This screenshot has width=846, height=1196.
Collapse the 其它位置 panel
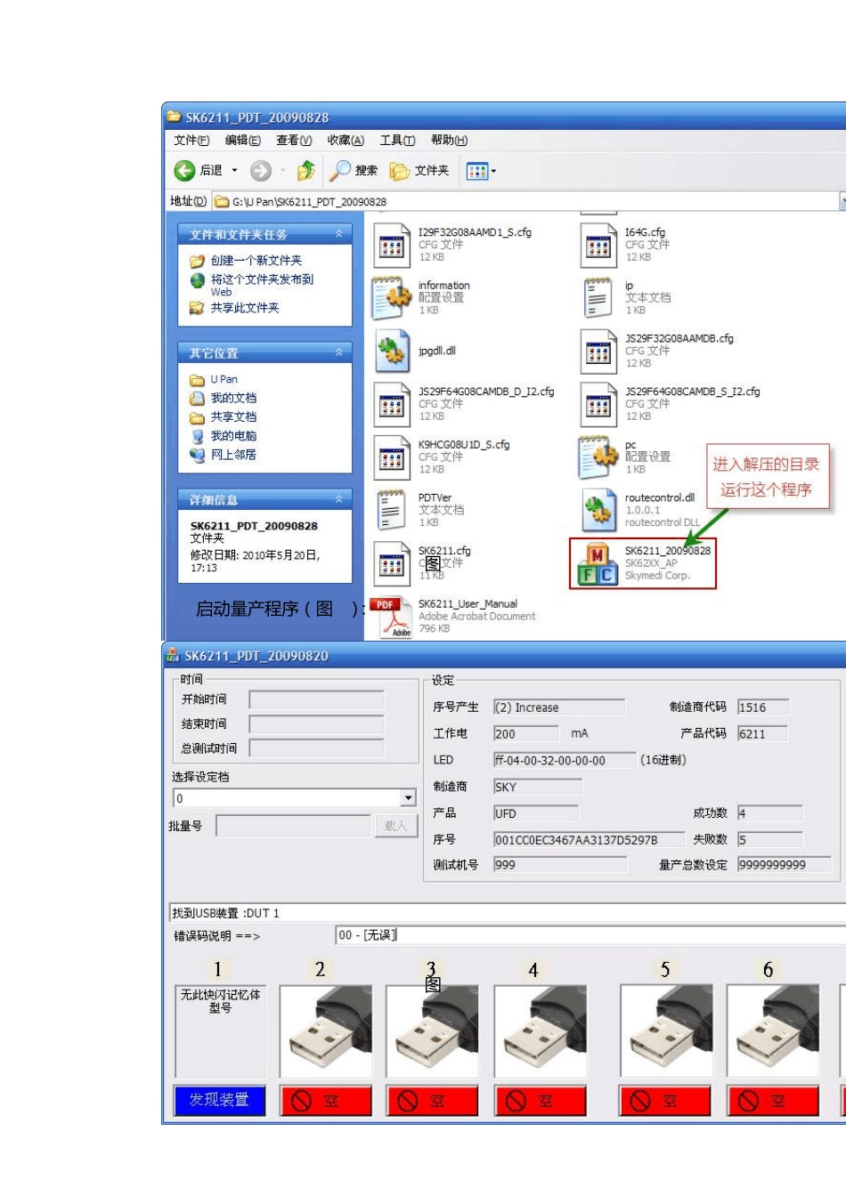pyautogui.click(x=338, y=352)
